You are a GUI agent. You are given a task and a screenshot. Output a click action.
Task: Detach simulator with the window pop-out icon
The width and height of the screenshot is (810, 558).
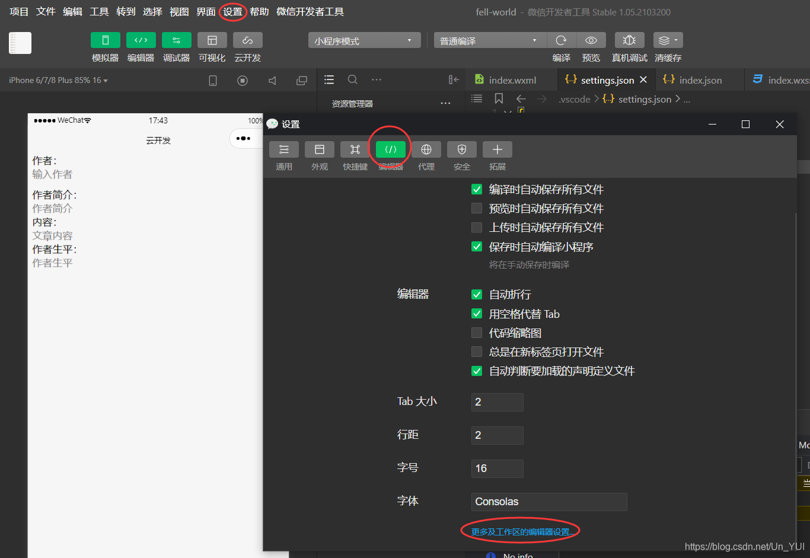tap(302, 81)
